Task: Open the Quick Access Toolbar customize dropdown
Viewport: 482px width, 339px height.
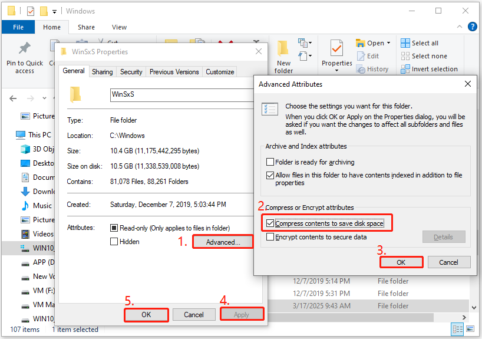Action: click(x=55, y=11)
